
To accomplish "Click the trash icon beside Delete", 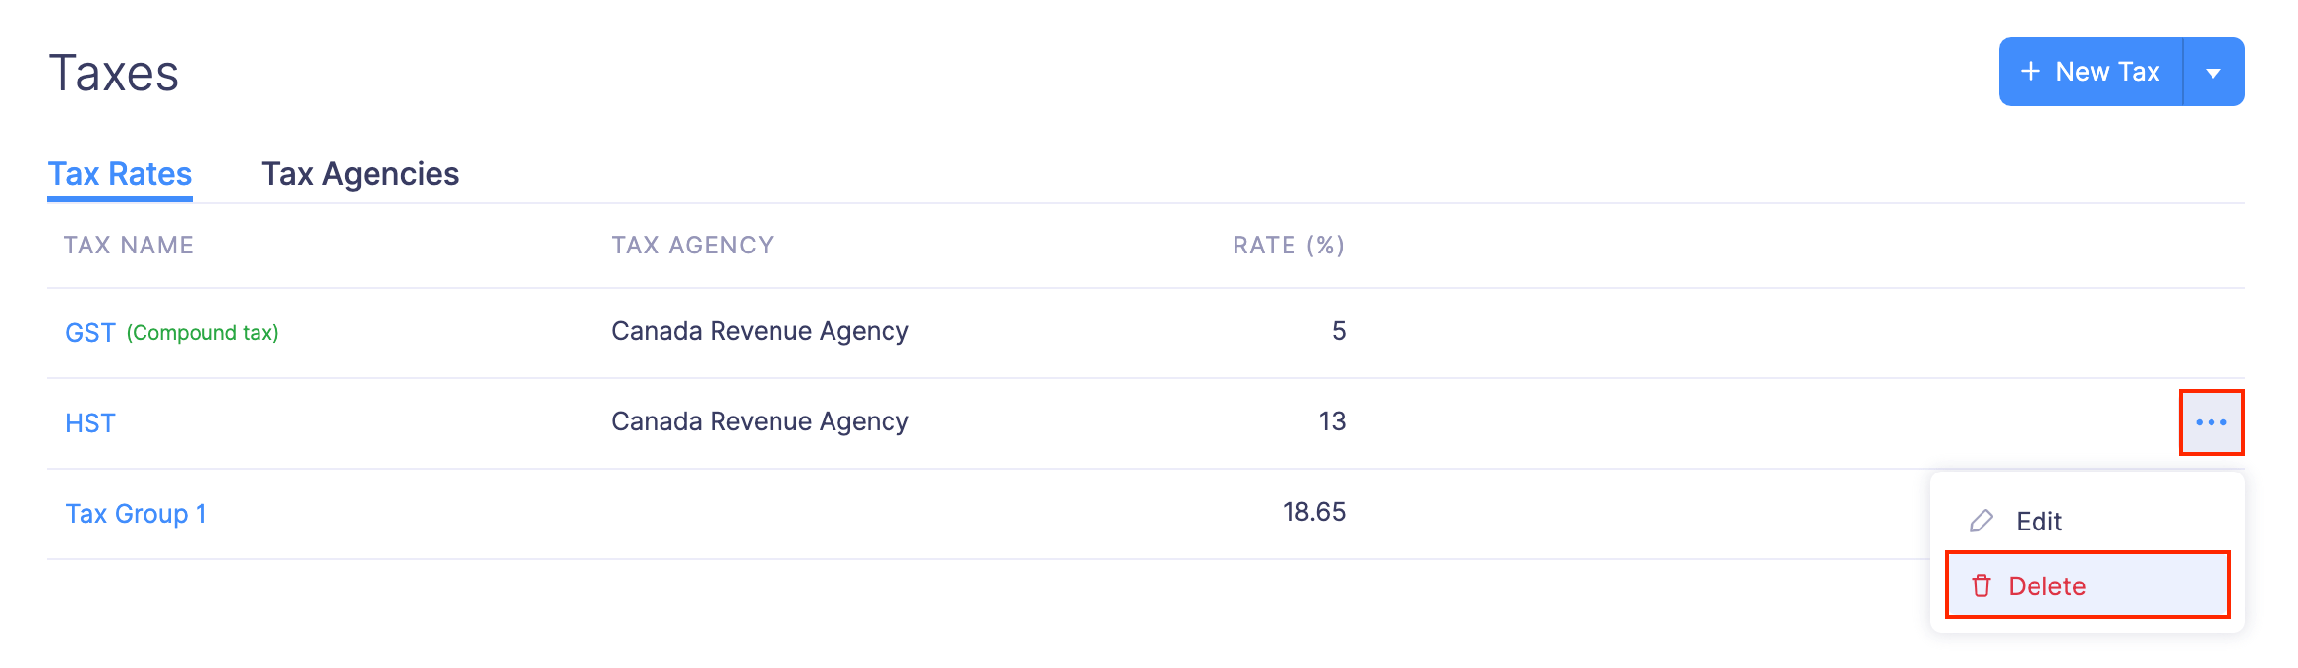I will tap(1982, 586).
